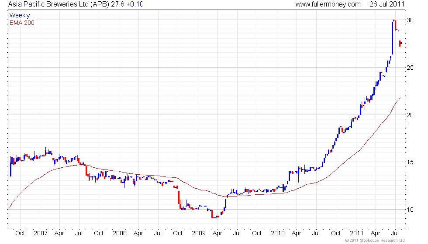Click the EMA 200 legend label
Image resolution: width=428 pixels, height=244 pixels.
pyautogui.click(x=22, y=23)
